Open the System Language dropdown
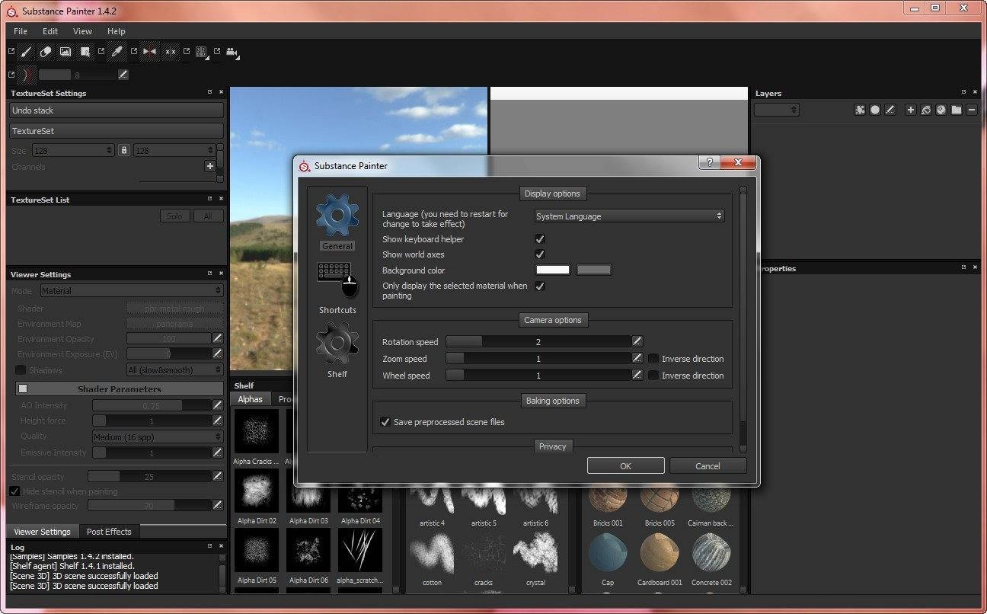 (x=629, y=216)
